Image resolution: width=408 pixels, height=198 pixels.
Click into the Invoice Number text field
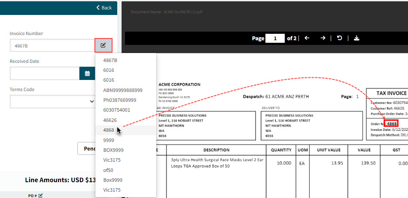52,45
